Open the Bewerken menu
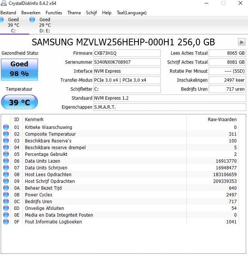 tap(31, 13)
